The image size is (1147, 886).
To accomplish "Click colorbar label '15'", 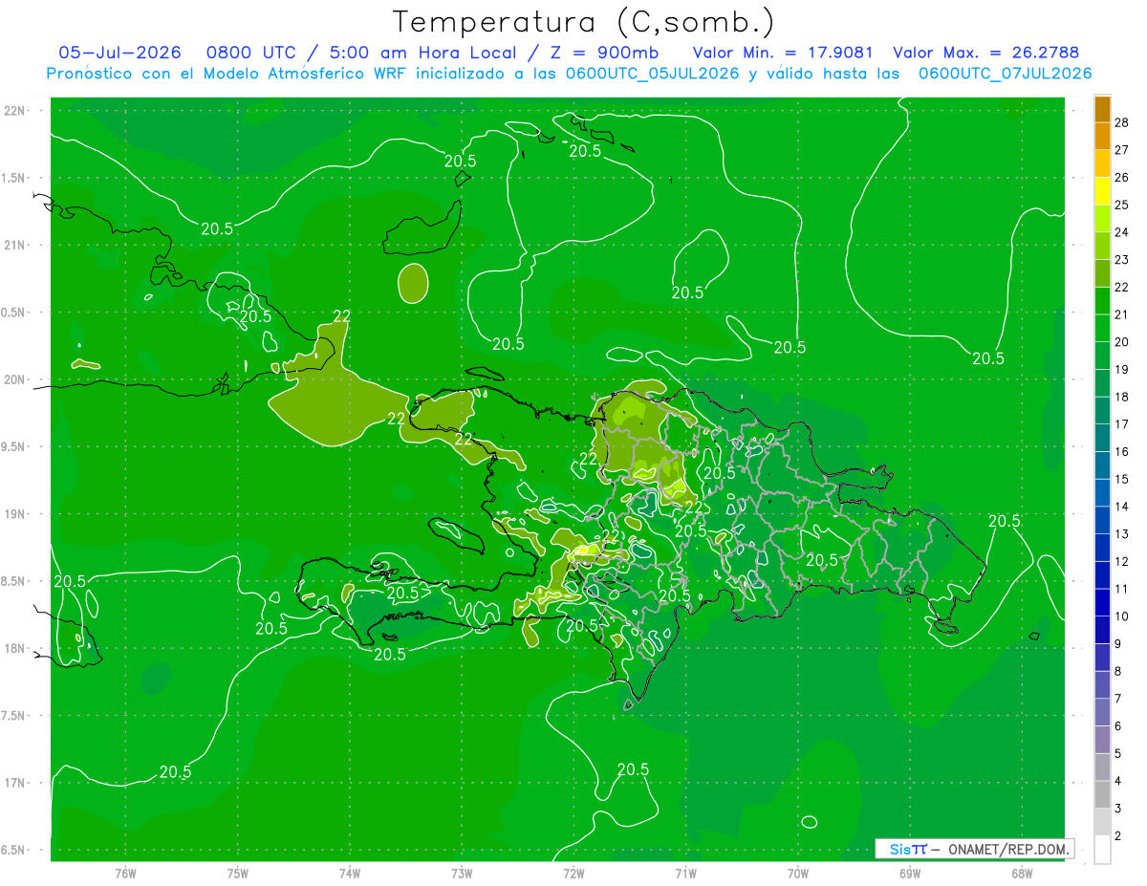I will click(x=1122, y=479).
